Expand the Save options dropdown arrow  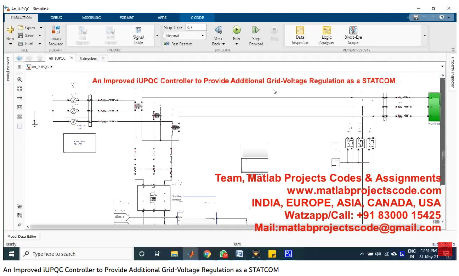(x=40, y=35)
